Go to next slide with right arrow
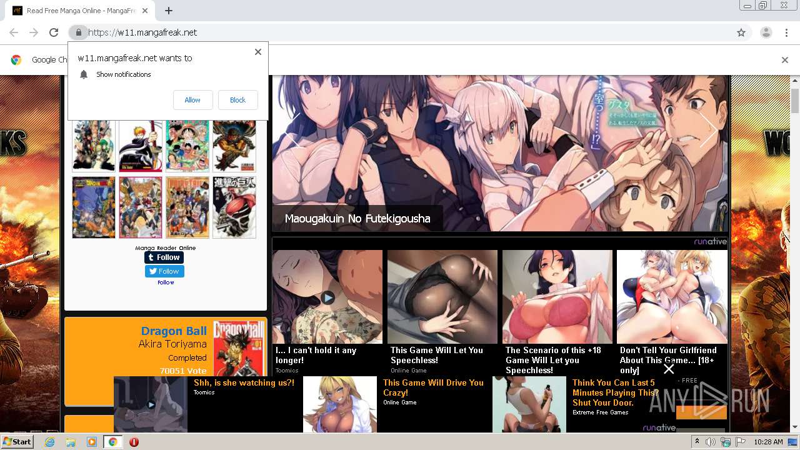This screenshot has height=450, width=800. [x=709, y=129]
